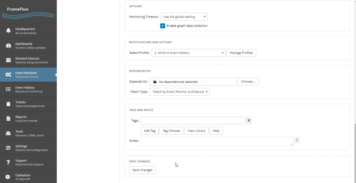Open the Tickets clipboard icon
The image size is (356, 183).
point(8,104)
